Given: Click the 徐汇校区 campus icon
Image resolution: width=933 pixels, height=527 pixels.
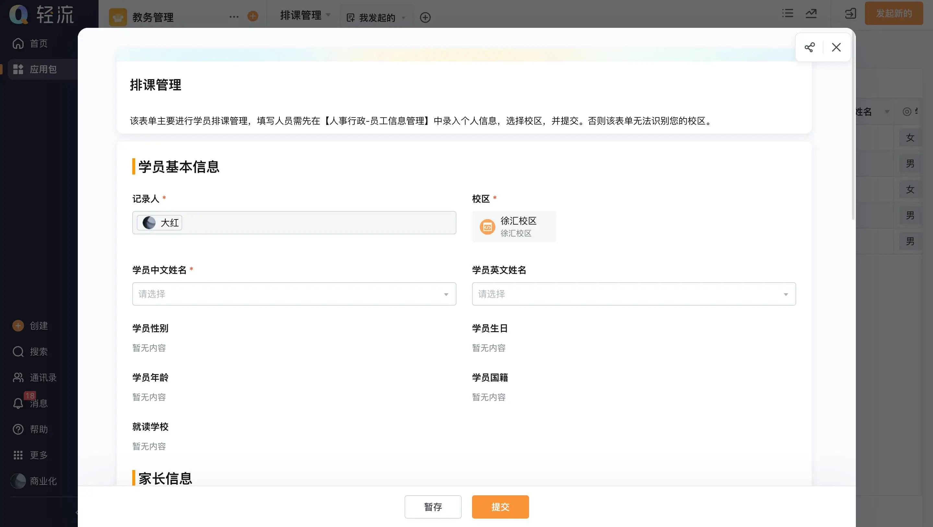Looking at the screenshot, I should [487, 227].
